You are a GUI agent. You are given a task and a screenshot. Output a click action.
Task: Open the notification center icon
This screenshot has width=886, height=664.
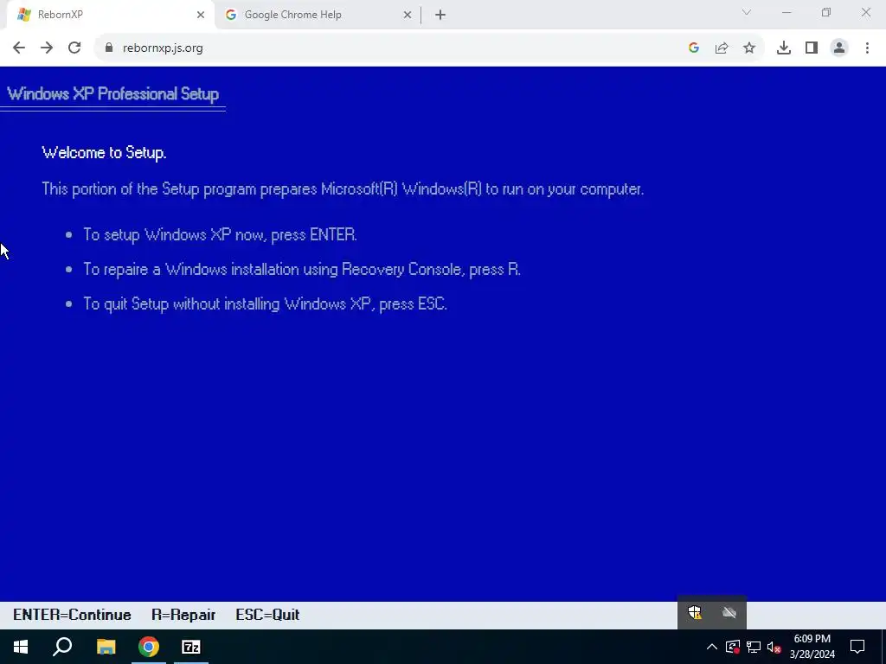pyautogui.click(x=857, y=647)
